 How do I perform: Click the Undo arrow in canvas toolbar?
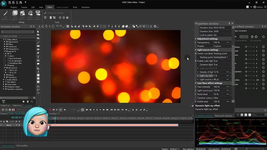[x=58, y=26]
